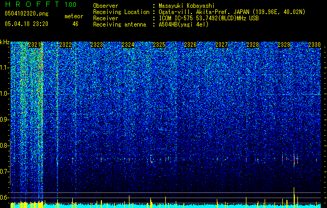Viewport: 327px width, 208px height.
Task: Click the observer name Masayuki Kobayashi
Action: 187,6
